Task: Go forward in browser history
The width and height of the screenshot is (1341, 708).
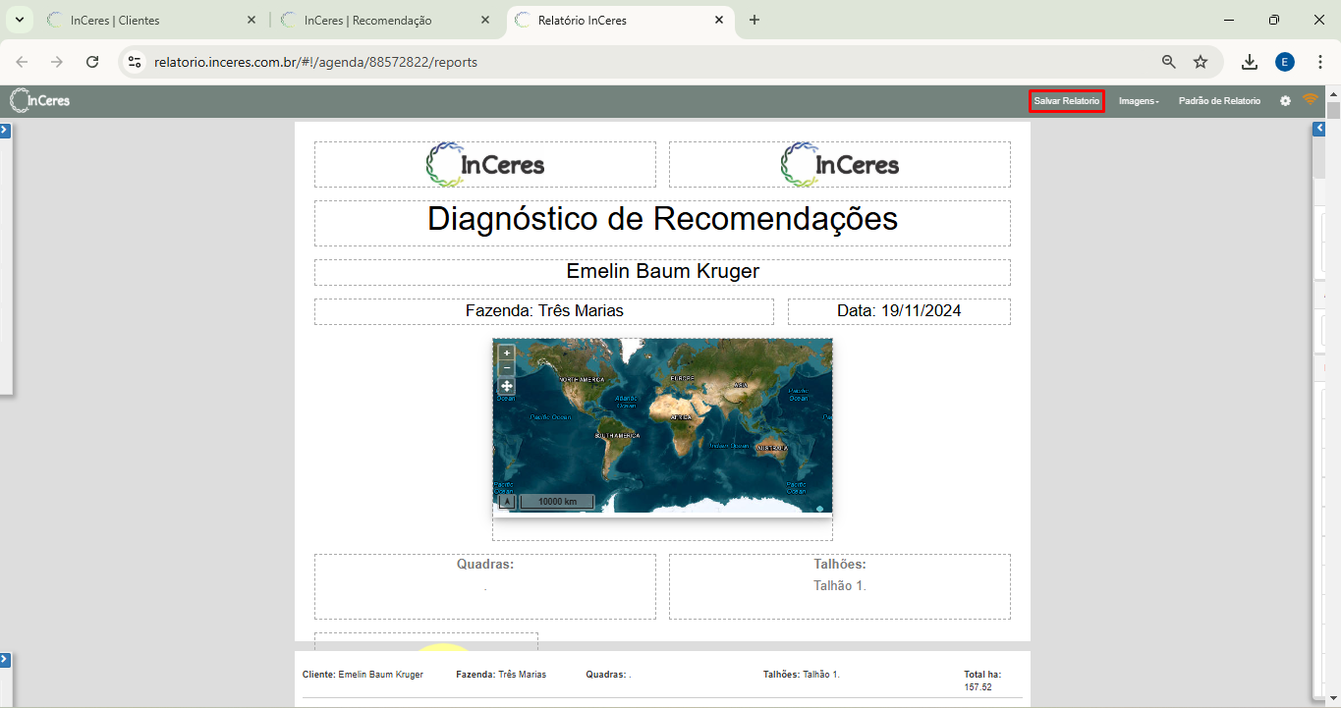Action: 57,62
